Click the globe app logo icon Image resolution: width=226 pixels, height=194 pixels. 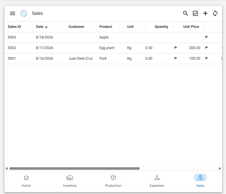point(24,13)
